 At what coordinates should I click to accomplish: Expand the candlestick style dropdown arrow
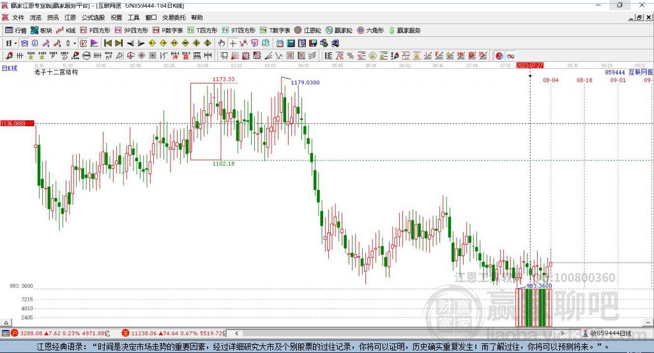click(75, 43)
